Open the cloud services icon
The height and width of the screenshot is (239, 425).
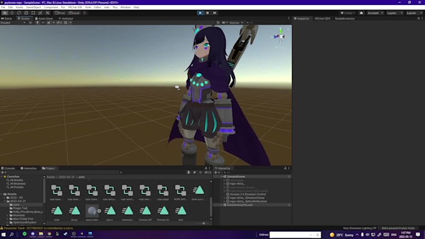click(x=361, y=12)
